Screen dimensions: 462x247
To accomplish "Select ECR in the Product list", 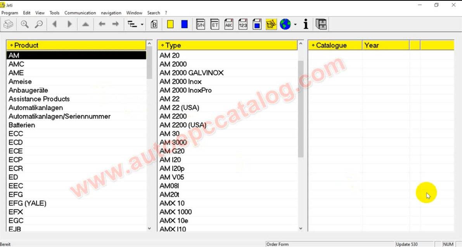I will (76, 168).
